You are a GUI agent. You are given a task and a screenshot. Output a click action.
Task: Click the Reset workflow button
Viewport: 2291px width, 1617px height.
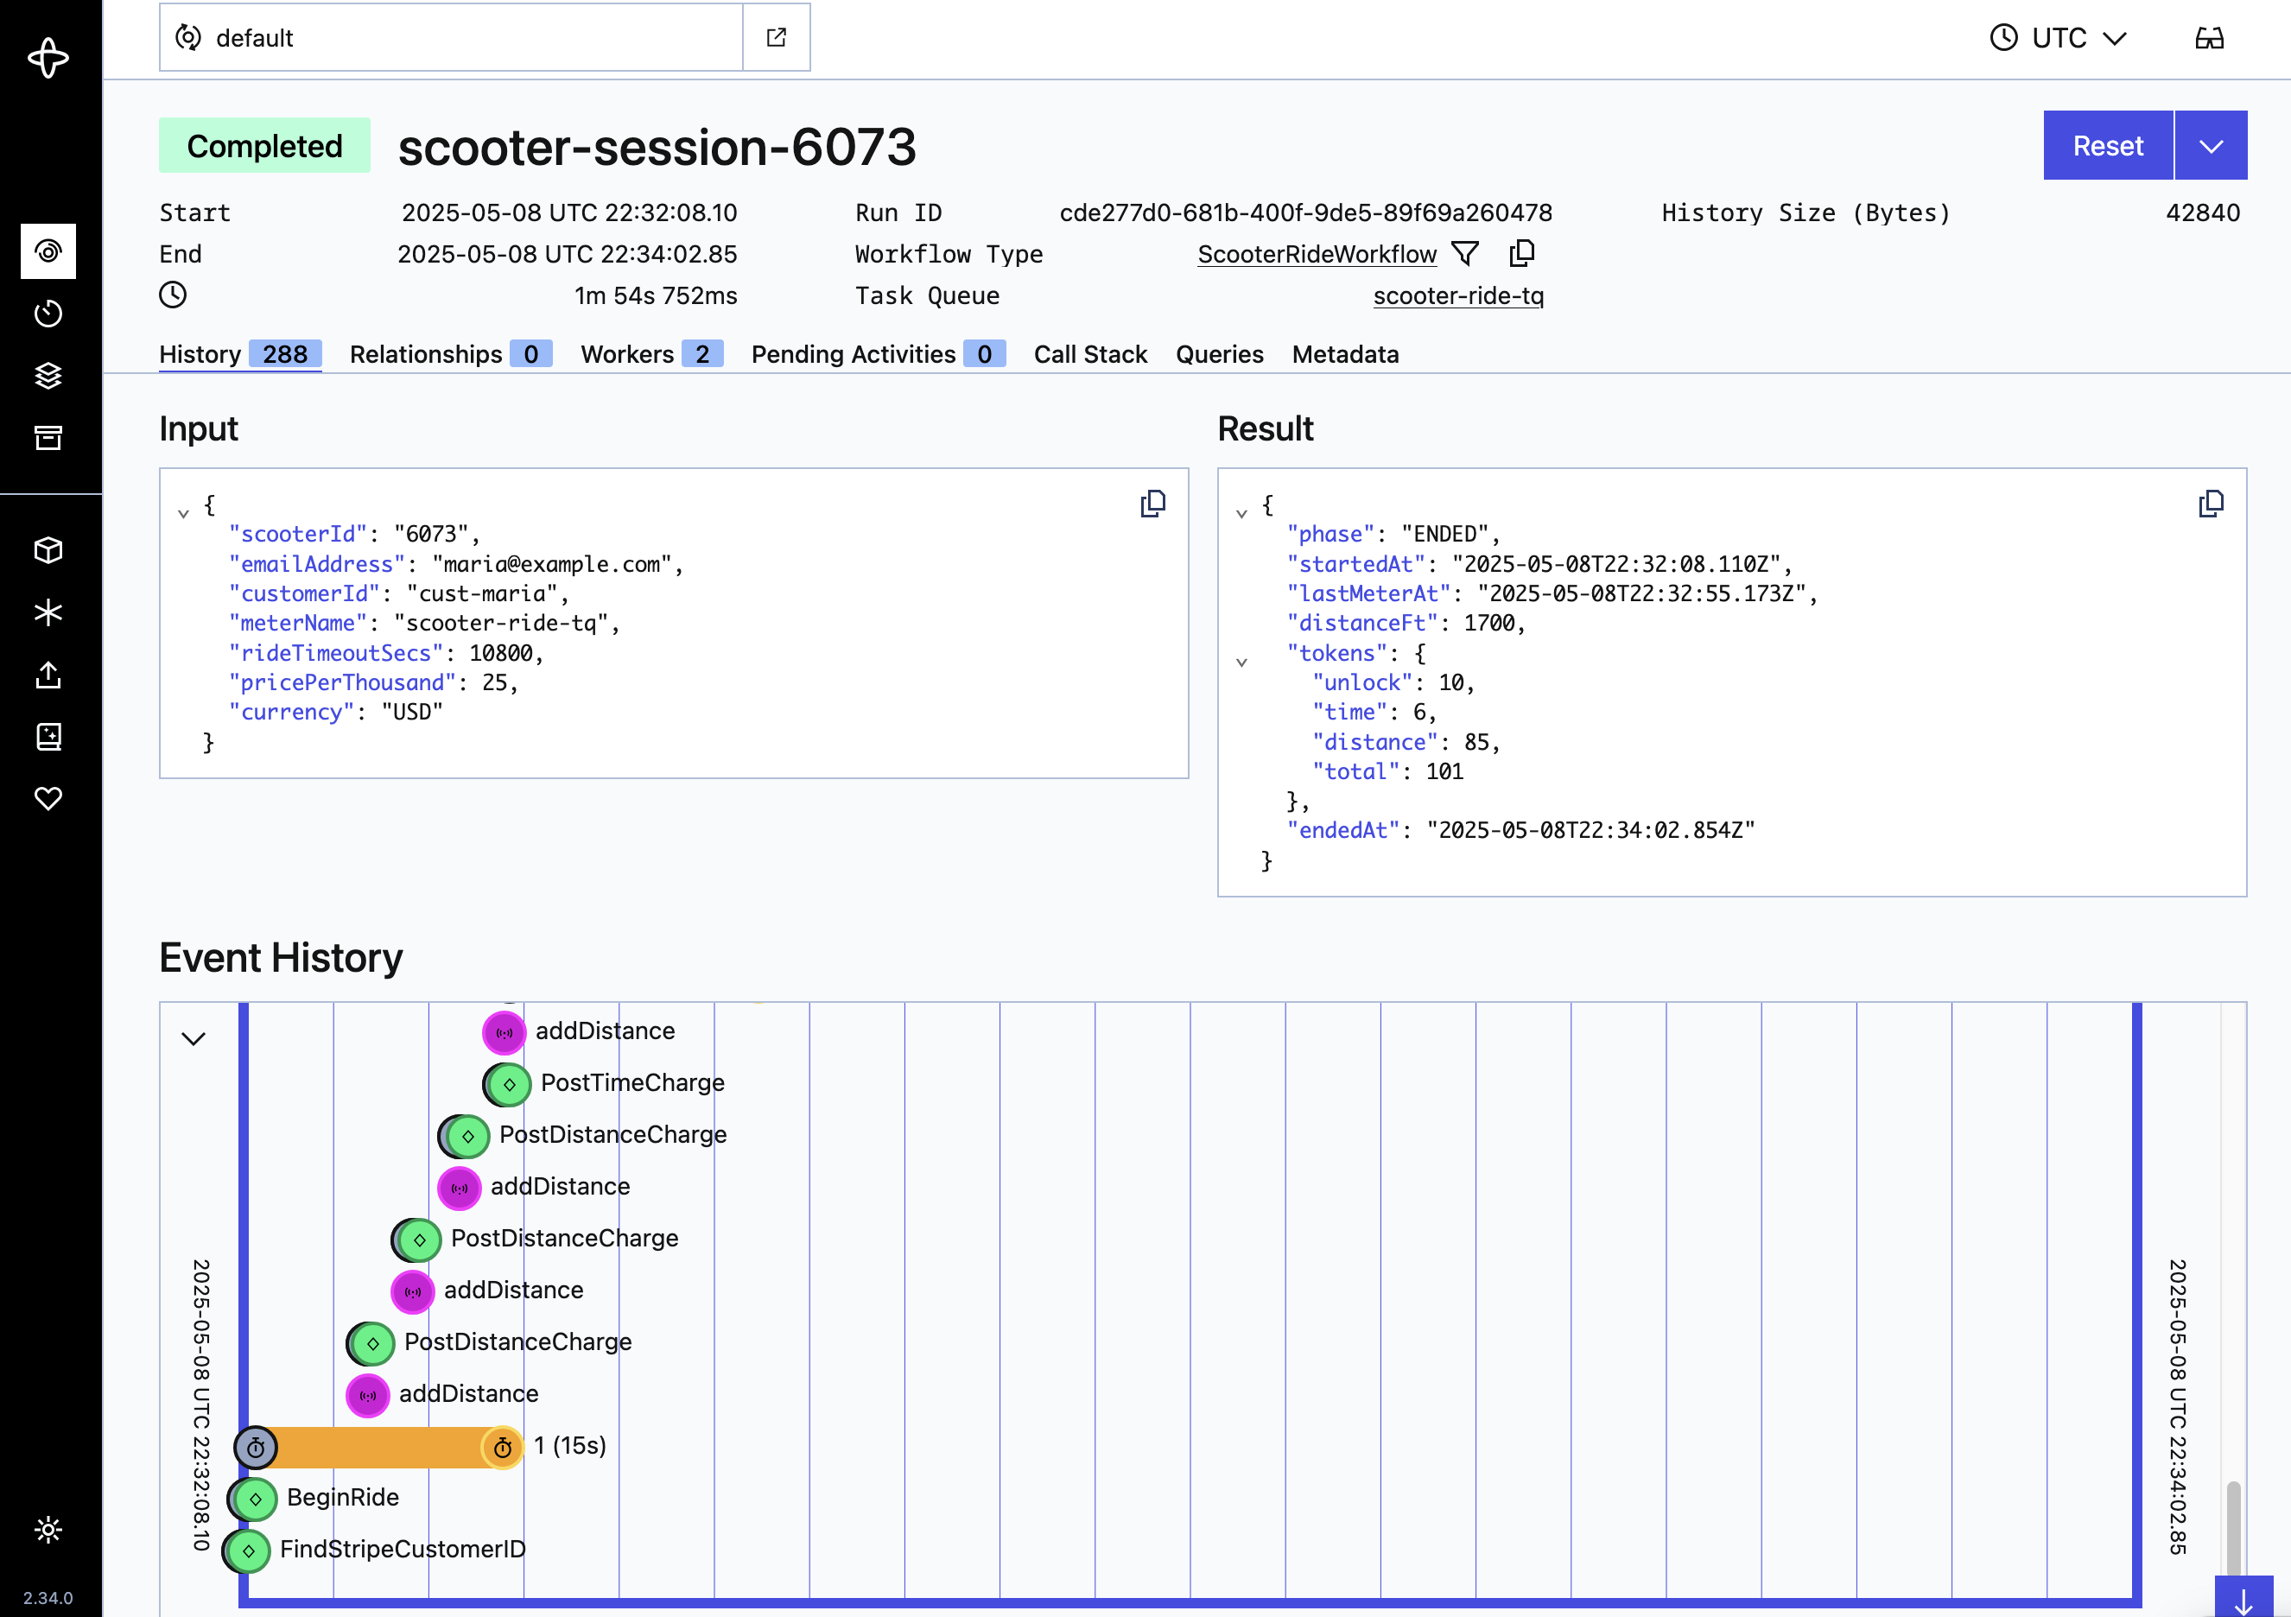point(2107,146)
